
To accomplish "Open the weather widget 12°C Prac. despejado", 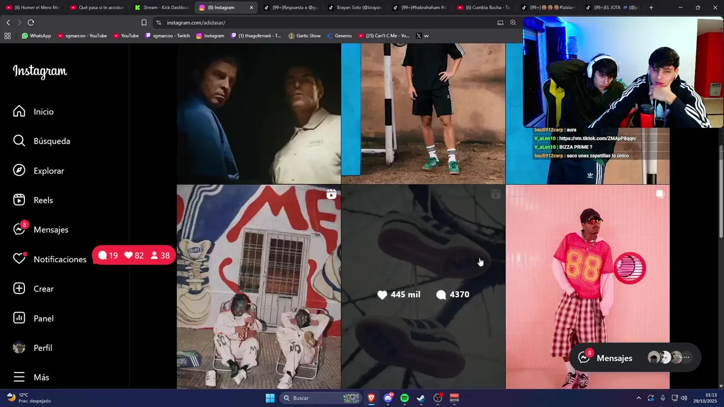I will [28, 398].
